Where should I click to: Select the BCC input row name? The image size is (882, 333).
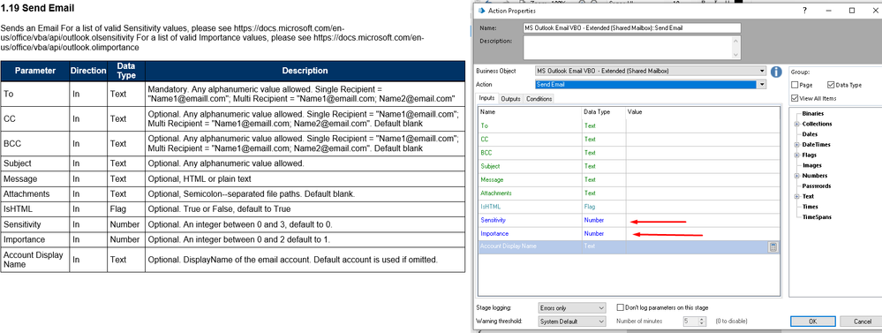point(486,153)
